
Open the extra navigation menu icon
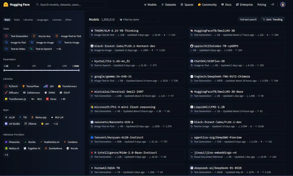(x=272, y=4)
